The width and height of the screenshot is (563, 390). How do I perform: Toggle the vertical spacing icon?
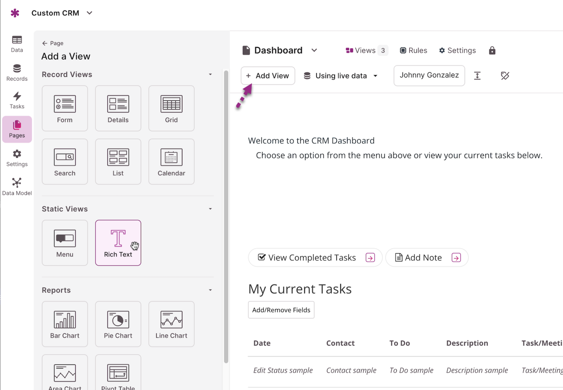(x=477, y=76)
